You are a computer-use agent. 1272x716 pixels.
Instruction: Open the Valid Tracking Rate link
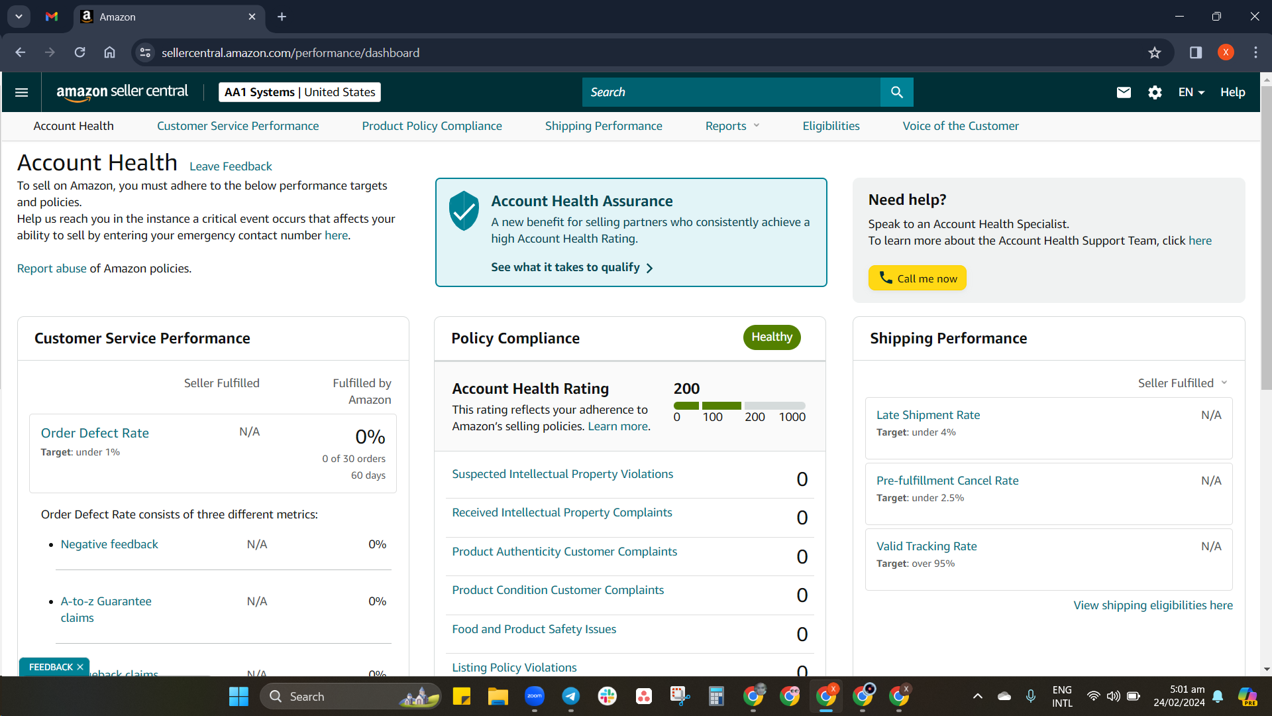click(926, 546)
